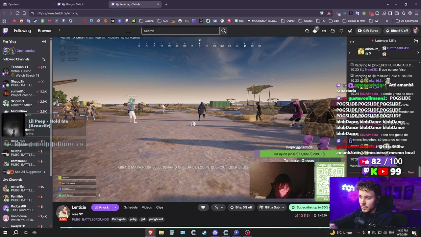This screenshot has width=421, height=237.
Task: Submit search with the magnifier button
Action: (224, 31)
